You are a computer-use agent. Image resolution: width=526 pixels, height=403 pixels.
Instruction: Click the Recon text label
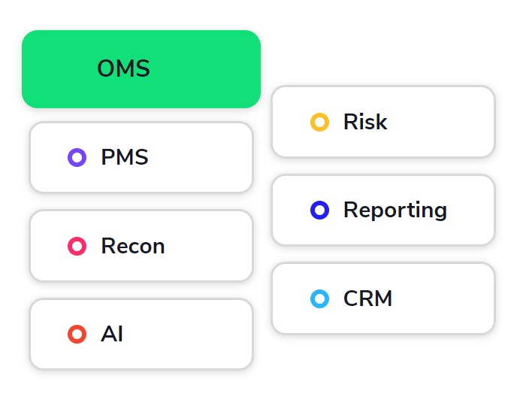pos(133,246)
